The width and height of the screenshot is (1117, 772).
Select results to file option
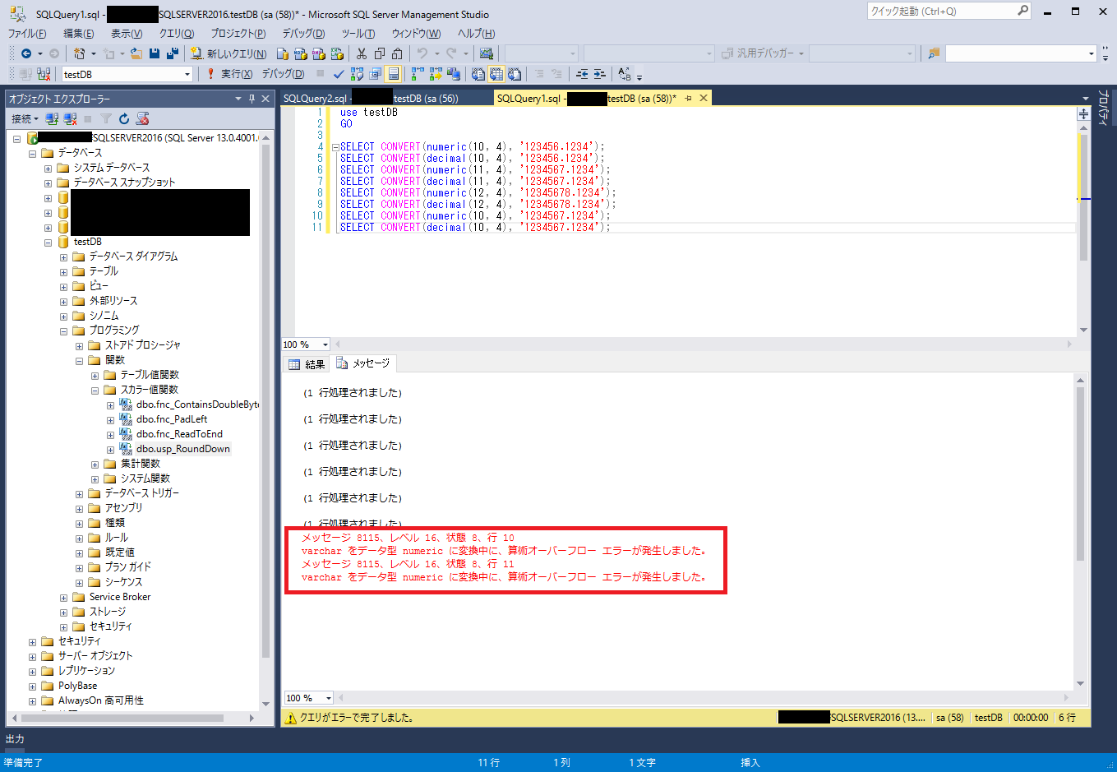pos(515,74)
